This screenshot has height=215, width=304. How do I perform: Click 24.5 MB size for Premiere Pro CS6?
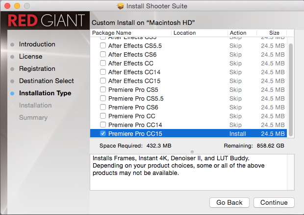point(273,107)
